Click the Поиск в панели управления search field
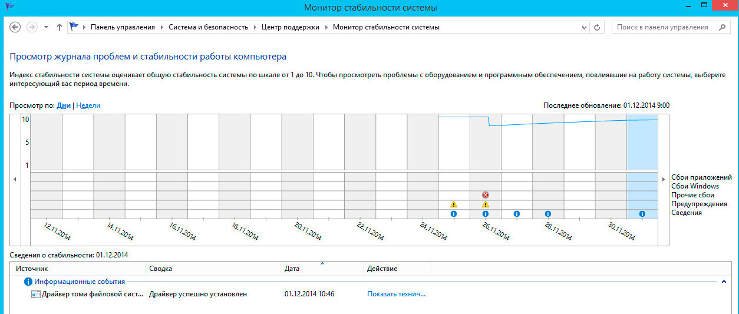Image resolution: width=739 pixels, height=314 pixels. (x=663, y=27)
